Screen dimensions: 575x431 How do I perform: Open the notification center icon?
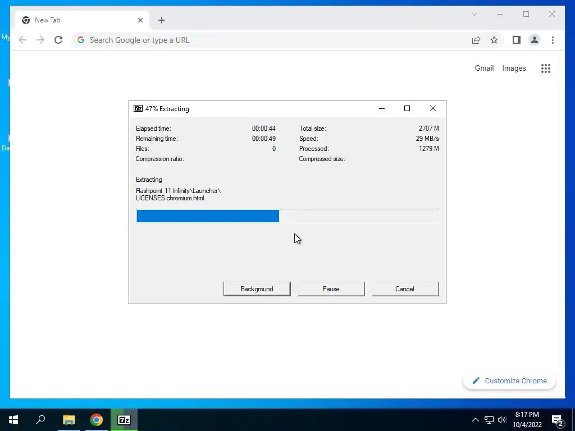(558, 420)
